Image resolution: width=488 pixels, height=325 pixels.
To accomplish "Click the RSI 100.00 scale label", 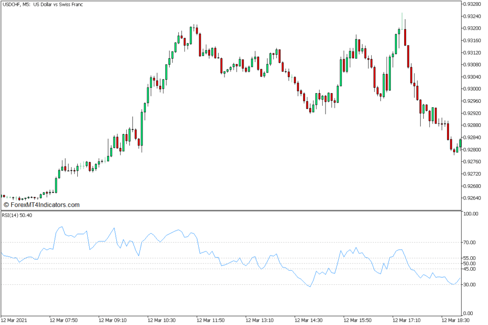I will [471, 214].
